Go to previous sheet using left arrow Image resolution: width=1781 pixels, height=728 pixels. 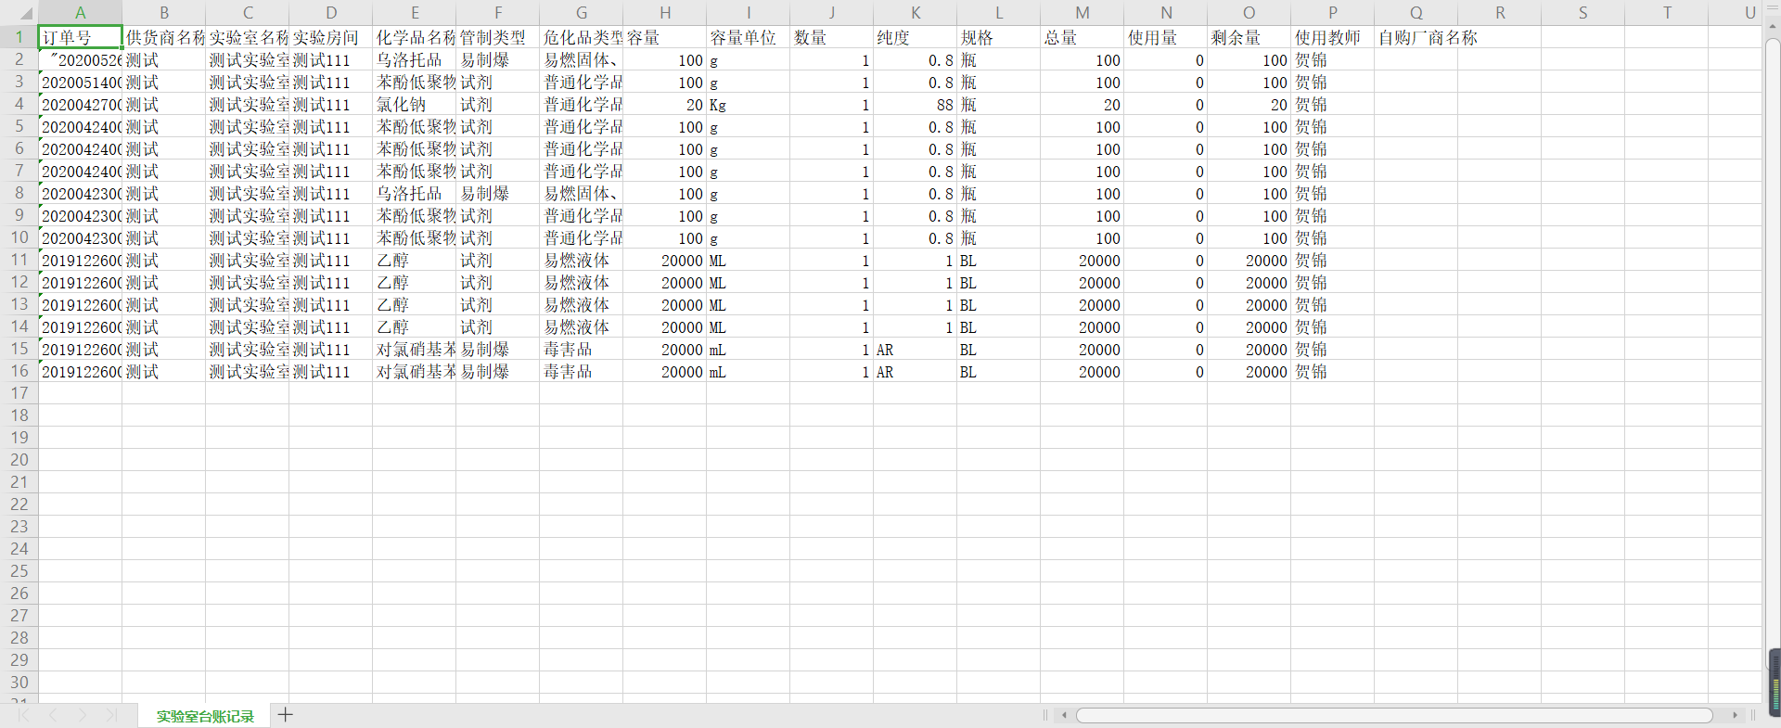53,715
